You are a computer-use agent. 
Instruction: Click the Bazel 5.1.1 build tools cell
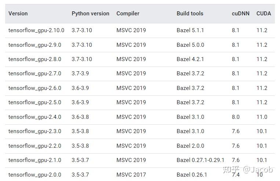[190, 30]
